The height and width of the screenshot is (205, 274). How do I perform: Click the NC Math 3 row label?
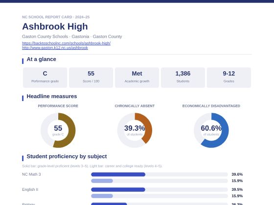point(31,174)
